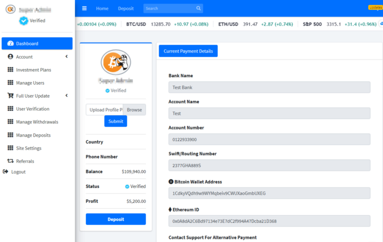Expand the Account submenu chevron

[66, 57]
